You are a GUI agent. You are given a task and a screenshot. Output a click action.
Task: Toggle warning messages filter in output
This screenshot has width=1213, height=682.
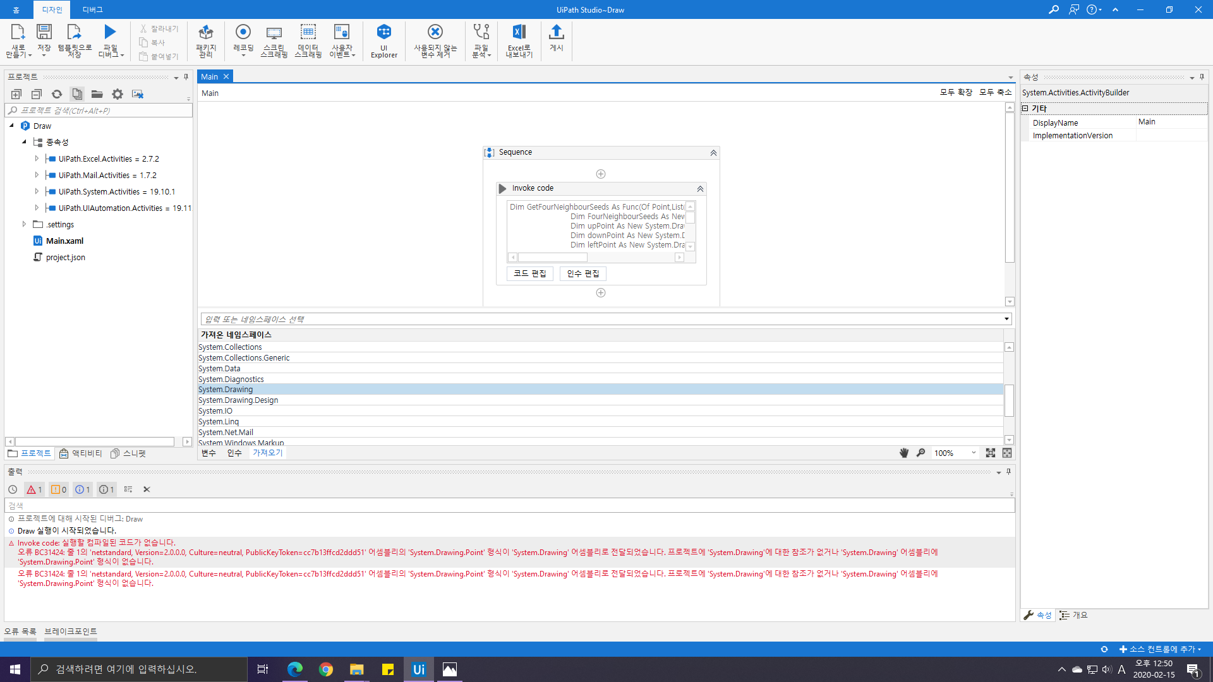tap(59, 489)
